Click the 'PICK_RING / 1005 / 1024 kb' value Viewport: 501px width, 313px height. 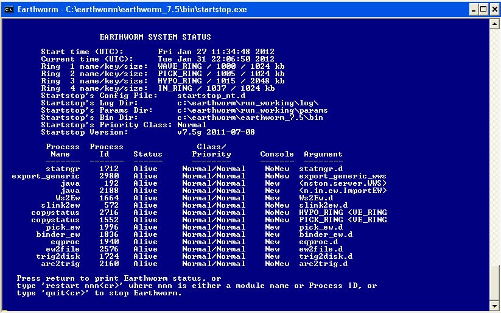point(221,74)
